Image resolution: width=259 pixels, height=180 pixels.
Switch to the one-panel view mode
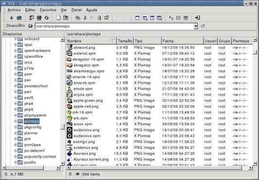tap(137, 17)
